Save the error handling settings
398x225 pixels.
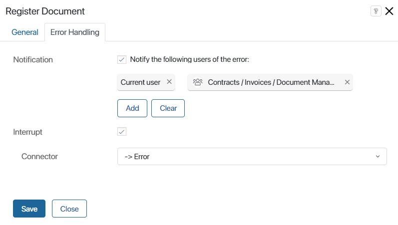pyautogui.click(x=29, y=209)
